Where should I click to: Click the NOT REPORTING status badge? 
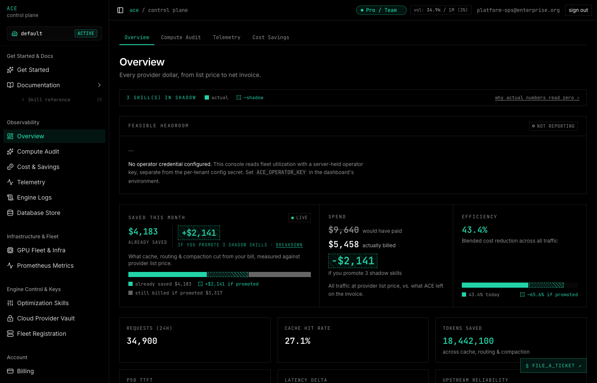click(x=554, y=126)
